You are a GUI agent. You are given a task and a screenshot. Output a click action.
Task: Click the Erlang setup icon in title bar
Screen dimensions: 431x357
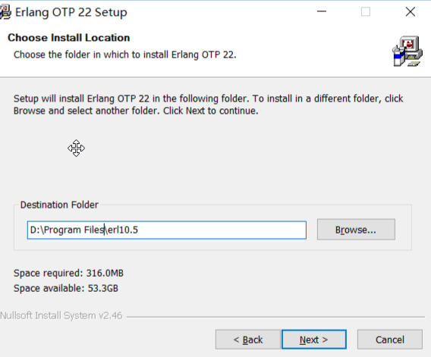coord(5,12)
